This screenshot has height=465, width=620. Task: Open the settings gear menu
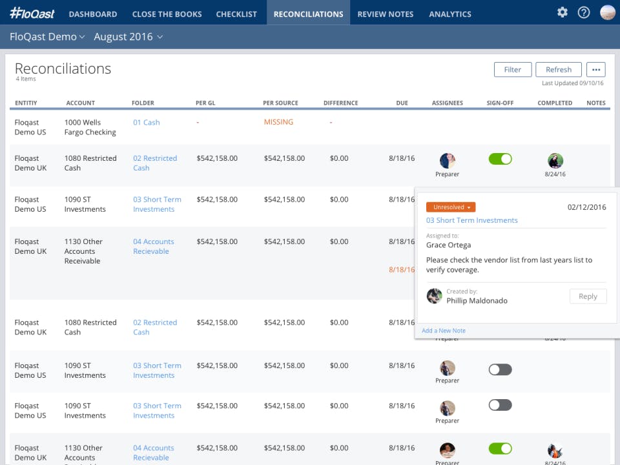click(x=562, y=12)
